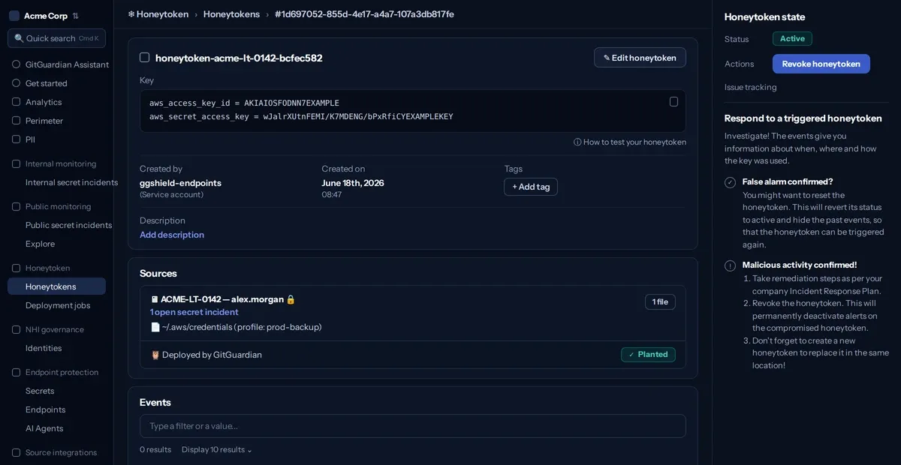Viewport: 901px width, 465px height.
Task: Click the info icon before How to test
Action: click(x=577, y=142)
